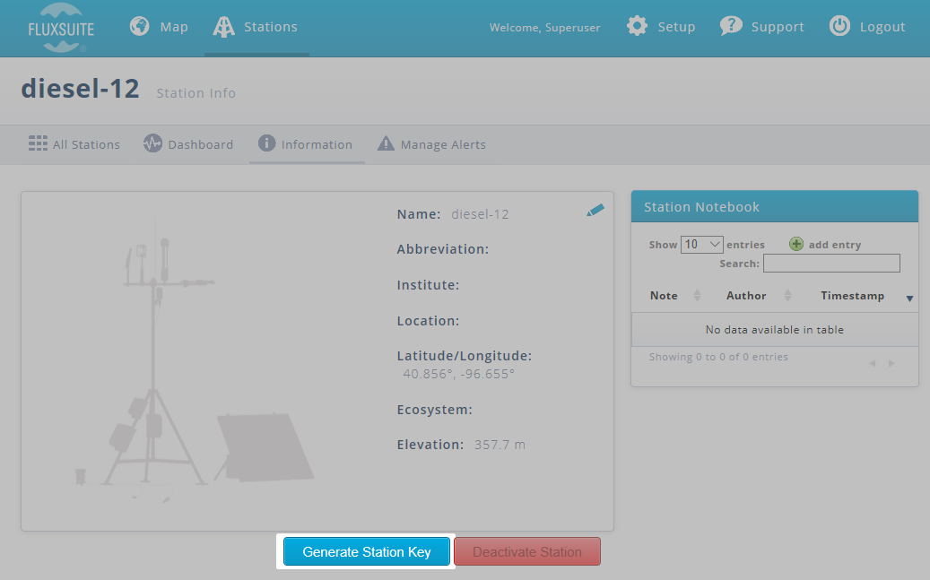Click the Generate Station Key button
This screenshot has height=580, width=930.
[366, 552]
